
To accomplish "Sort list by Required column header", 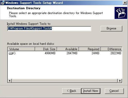I will (x=90, y=49).
